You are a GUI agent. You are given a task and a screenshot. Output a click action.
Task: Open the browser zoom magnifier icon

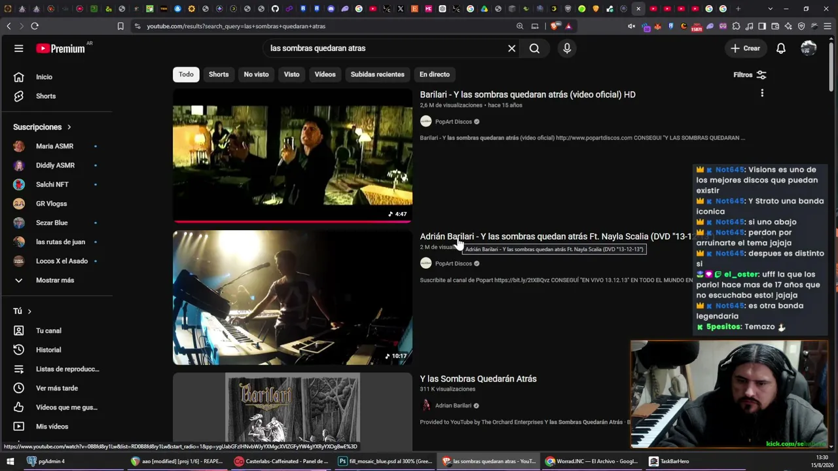(x=520, y=26)
